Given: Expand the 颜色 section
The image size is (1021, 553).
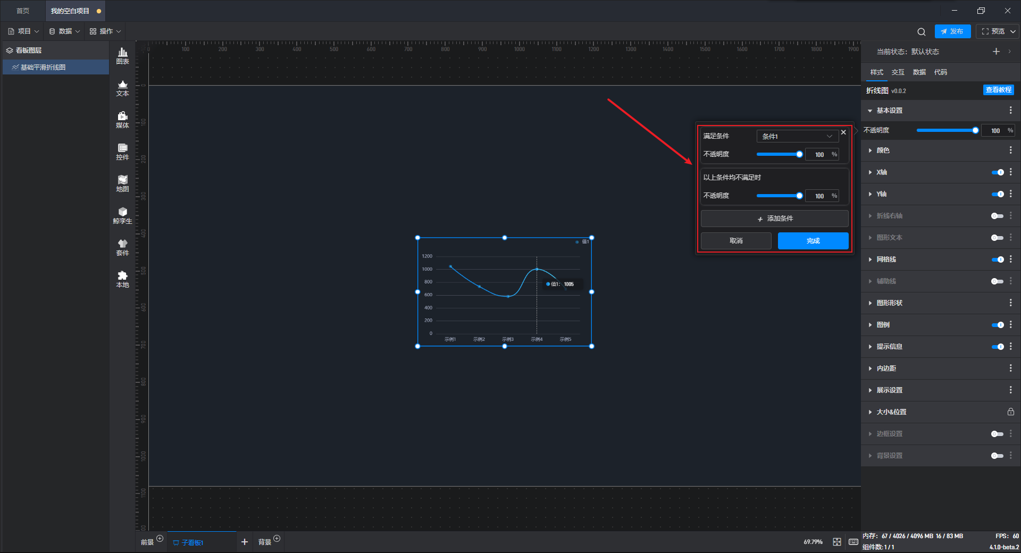Looking at the screenshot, I should tap(870, 150).
